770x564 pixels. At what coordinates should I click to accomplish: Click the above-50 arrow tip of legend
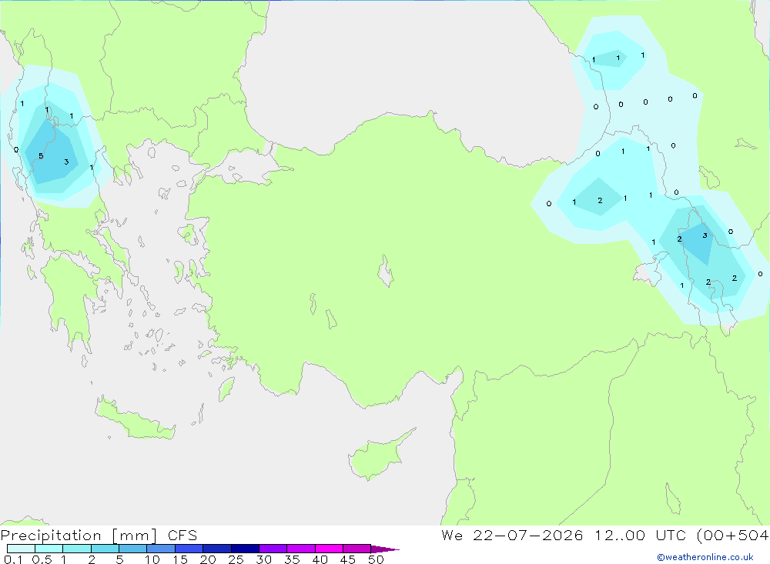385,549
